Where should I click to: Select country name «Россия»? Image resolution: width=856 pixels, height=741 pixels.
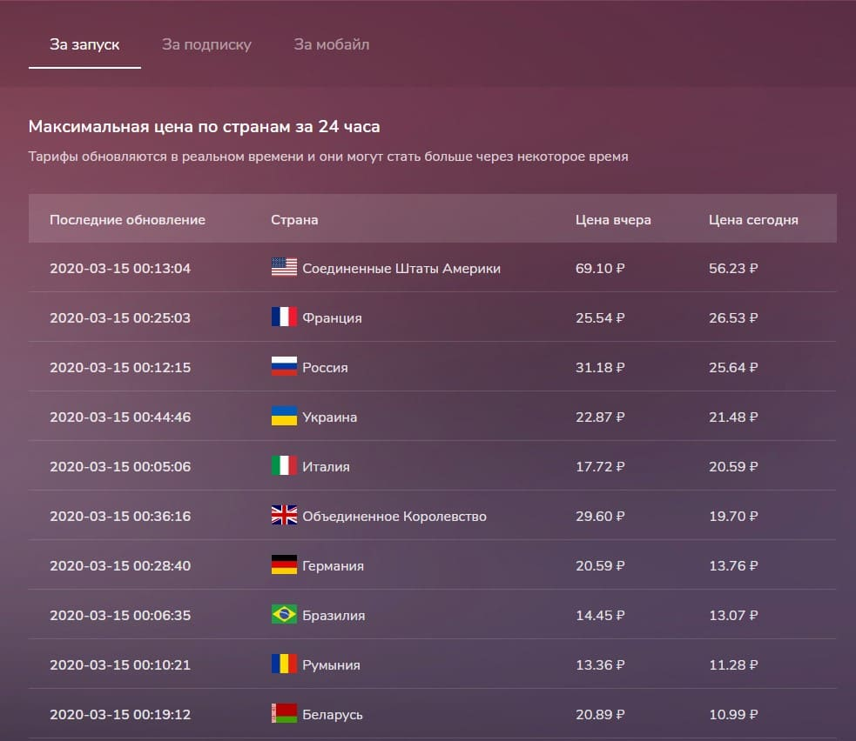pos(325,368)
